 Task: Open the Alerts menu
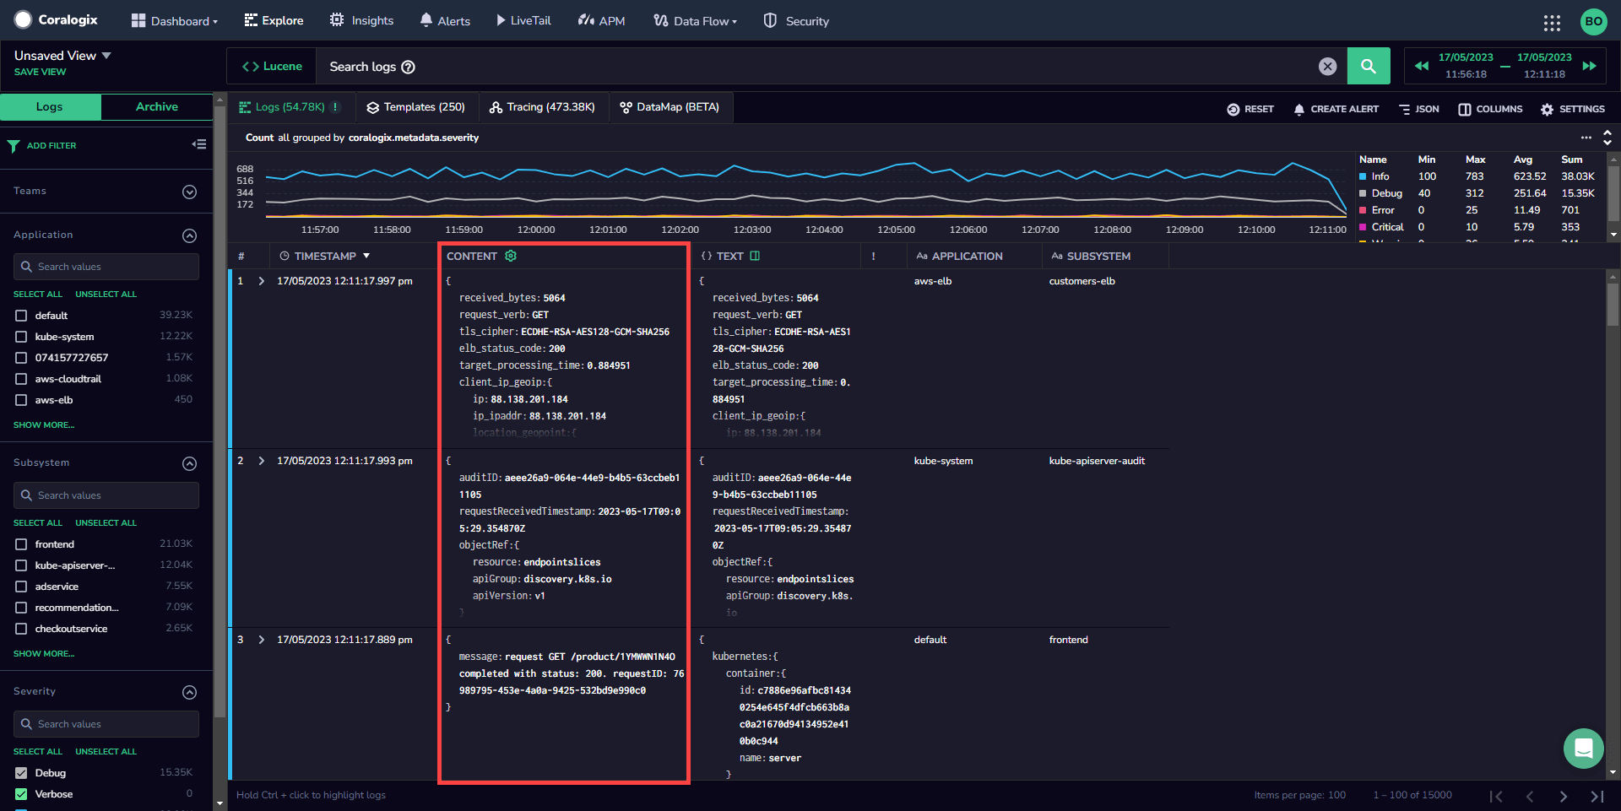[445, 20]
